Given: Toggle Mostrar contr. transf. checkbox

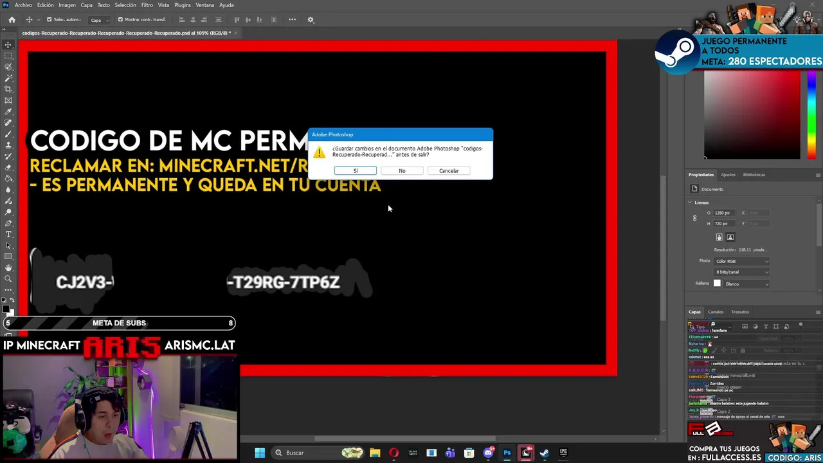Looking at the screenshot, I should 120,19.
